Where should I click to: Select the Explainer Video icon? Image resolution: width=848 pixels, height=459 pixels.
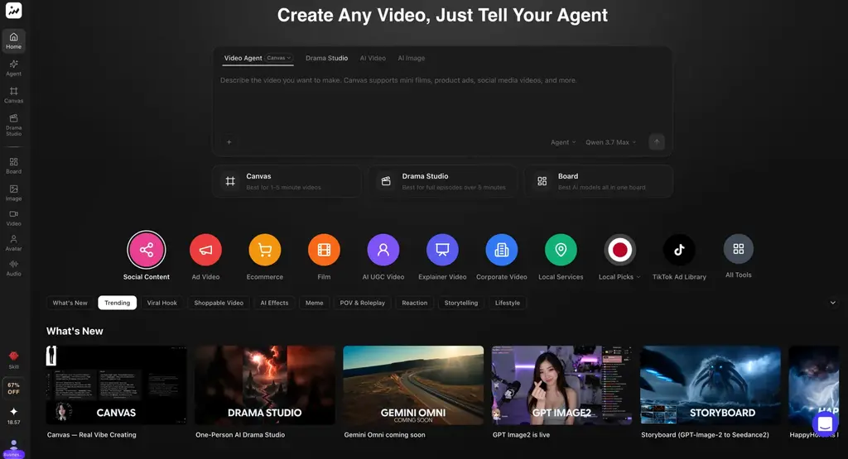point(442,250)
